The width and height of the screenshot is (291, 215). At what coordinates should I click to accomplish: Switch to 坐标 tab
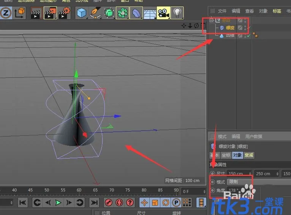click(x=226, y=155)
